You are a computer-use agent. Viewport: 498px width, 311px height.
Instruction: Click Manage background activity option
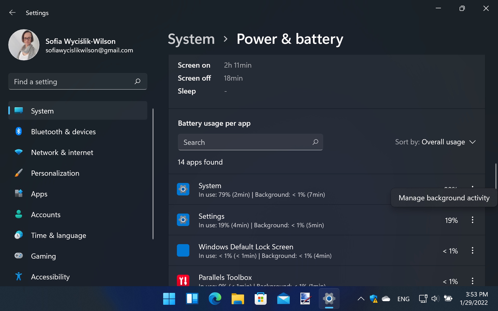tap(444, 197)
